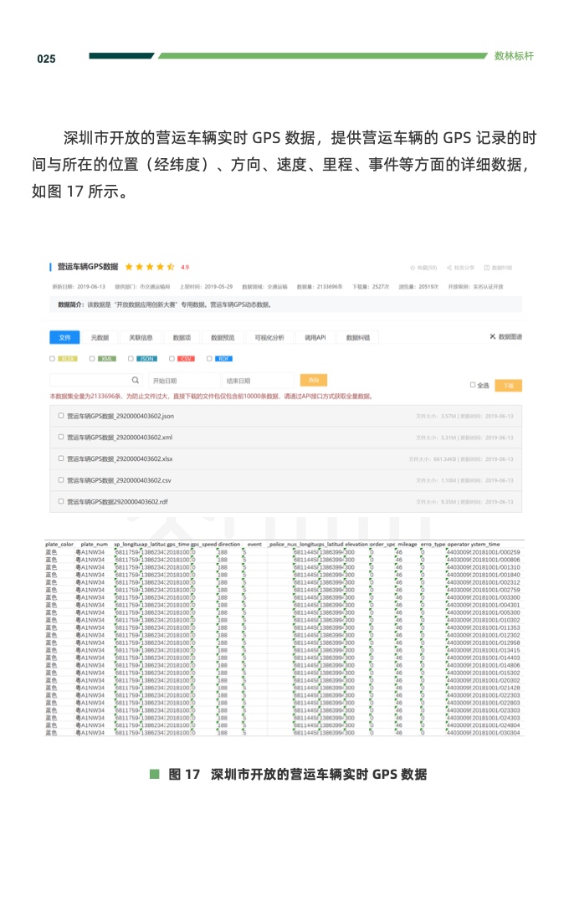Open the 结束日期 end date picker
This screenshot has height=901, width=569.
coord(251,381)
